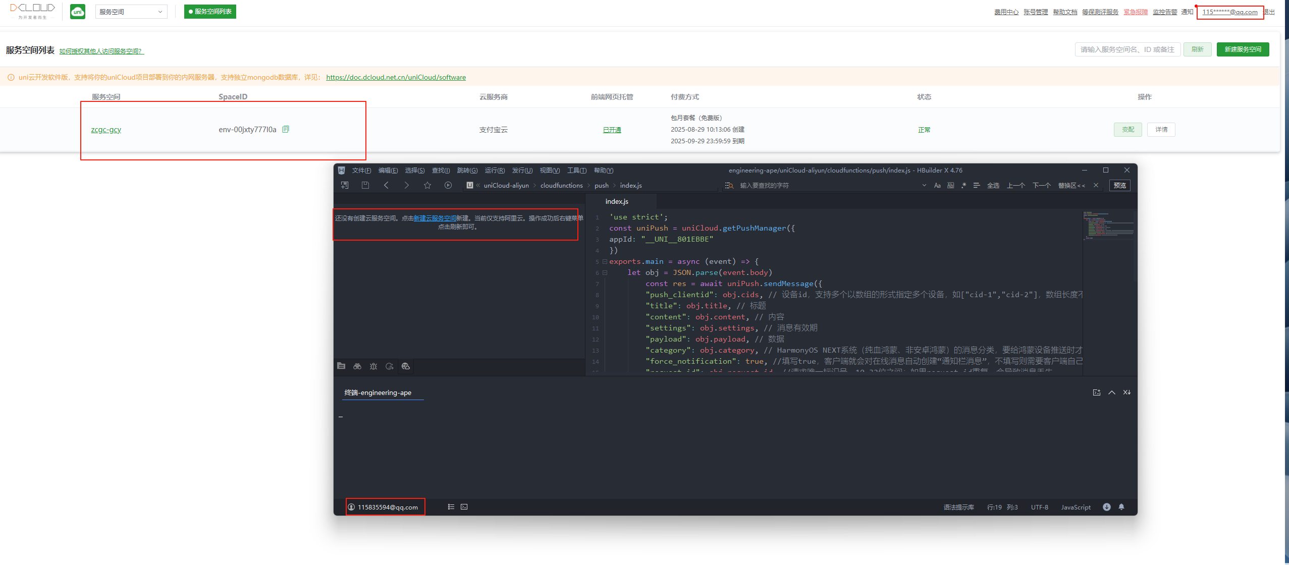This screenshot has height=565, width=1289.
Task: Toggle case-sensitive Aa search option
Action: pyautogui.click(x=937, y=186)
